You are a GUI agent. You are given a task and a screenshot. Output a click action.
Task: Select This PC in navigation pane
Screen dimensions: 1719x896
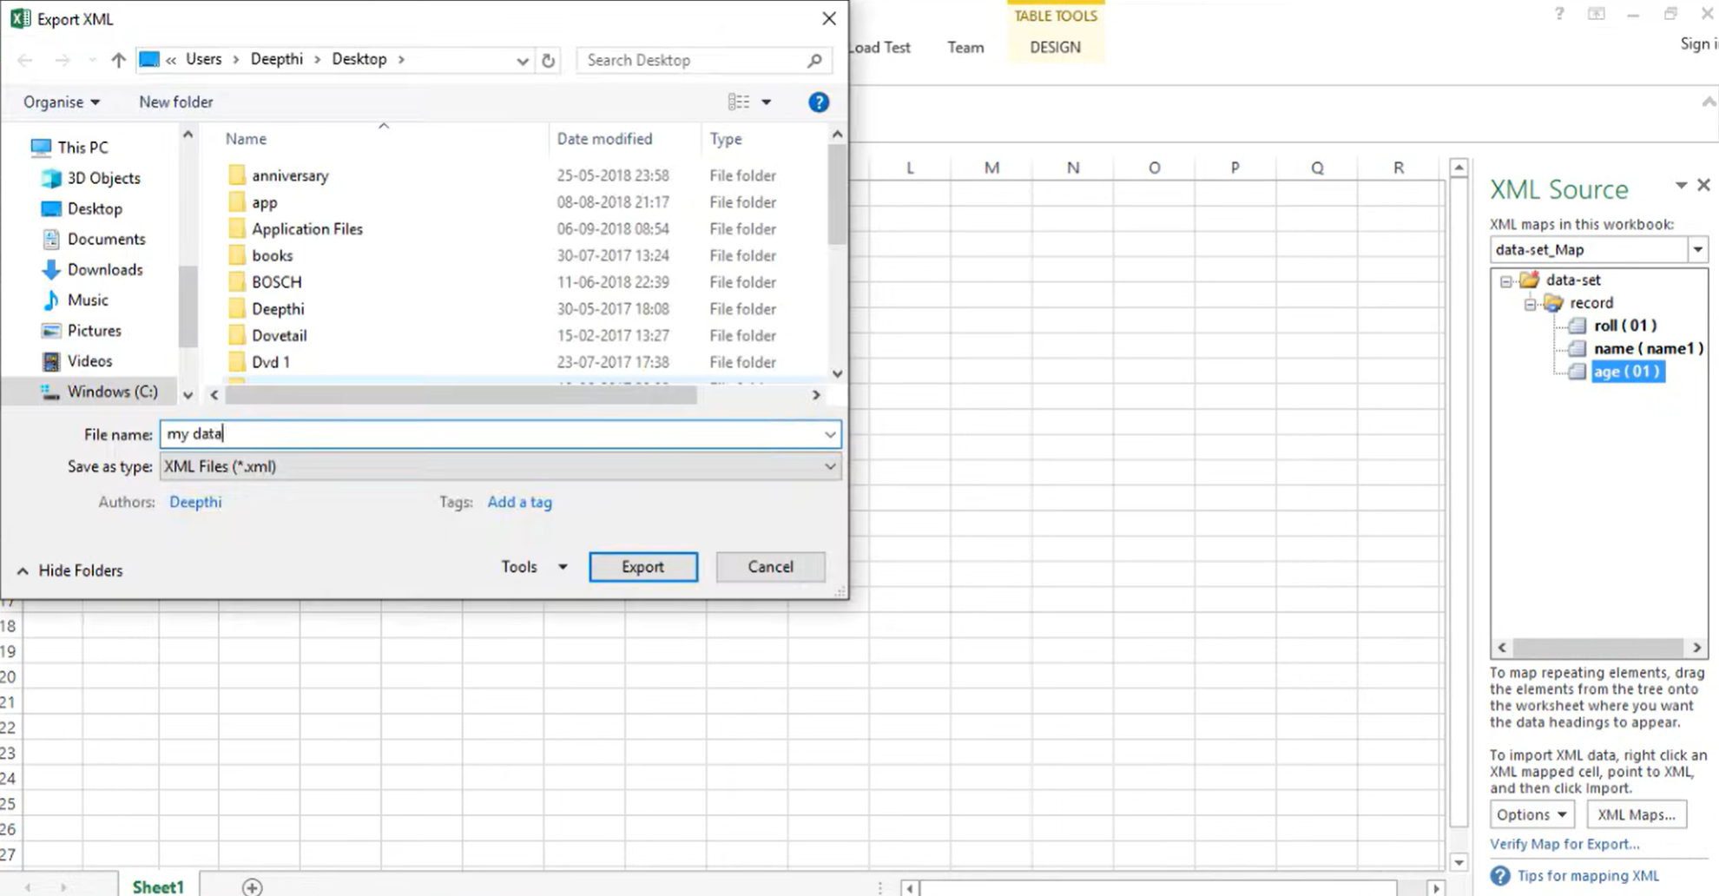click(x=82, y=148)
